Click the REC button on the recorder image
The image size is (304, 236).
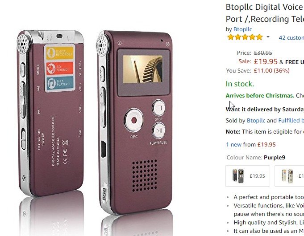pos(134,120)
